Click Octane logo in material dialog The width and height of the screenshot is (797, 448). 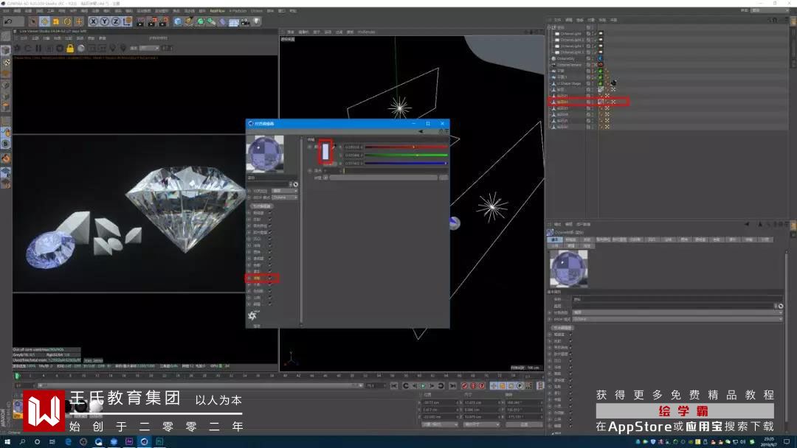click(252, 315)
